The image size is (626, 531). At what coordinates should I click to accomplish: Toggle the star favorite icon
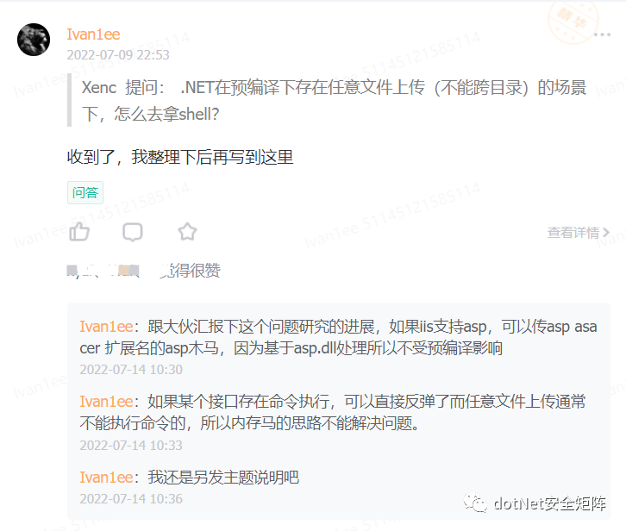(x=187, y=232)
